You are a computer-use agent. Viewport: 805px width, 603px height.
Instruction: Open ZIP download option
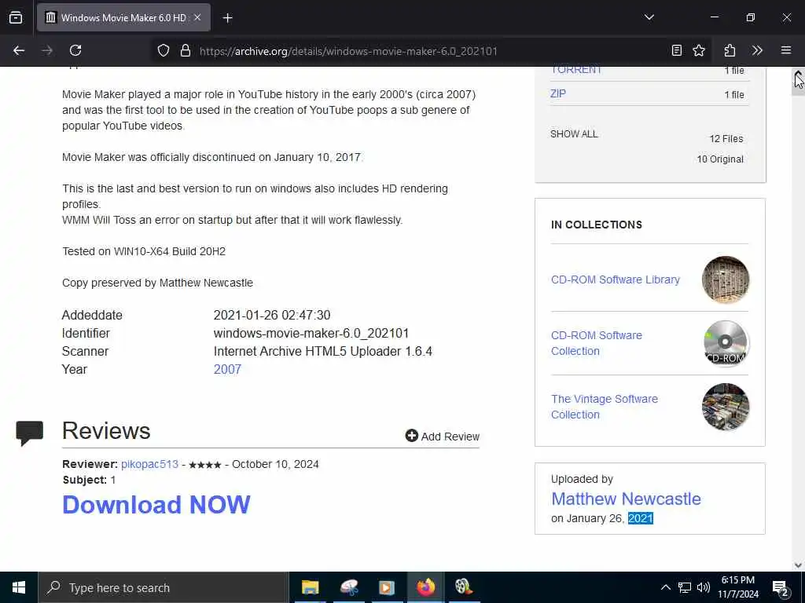558,93
